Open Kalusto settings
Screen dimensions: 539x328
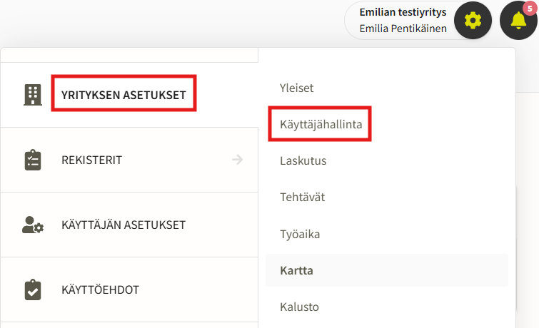click(x=299, y=307)
